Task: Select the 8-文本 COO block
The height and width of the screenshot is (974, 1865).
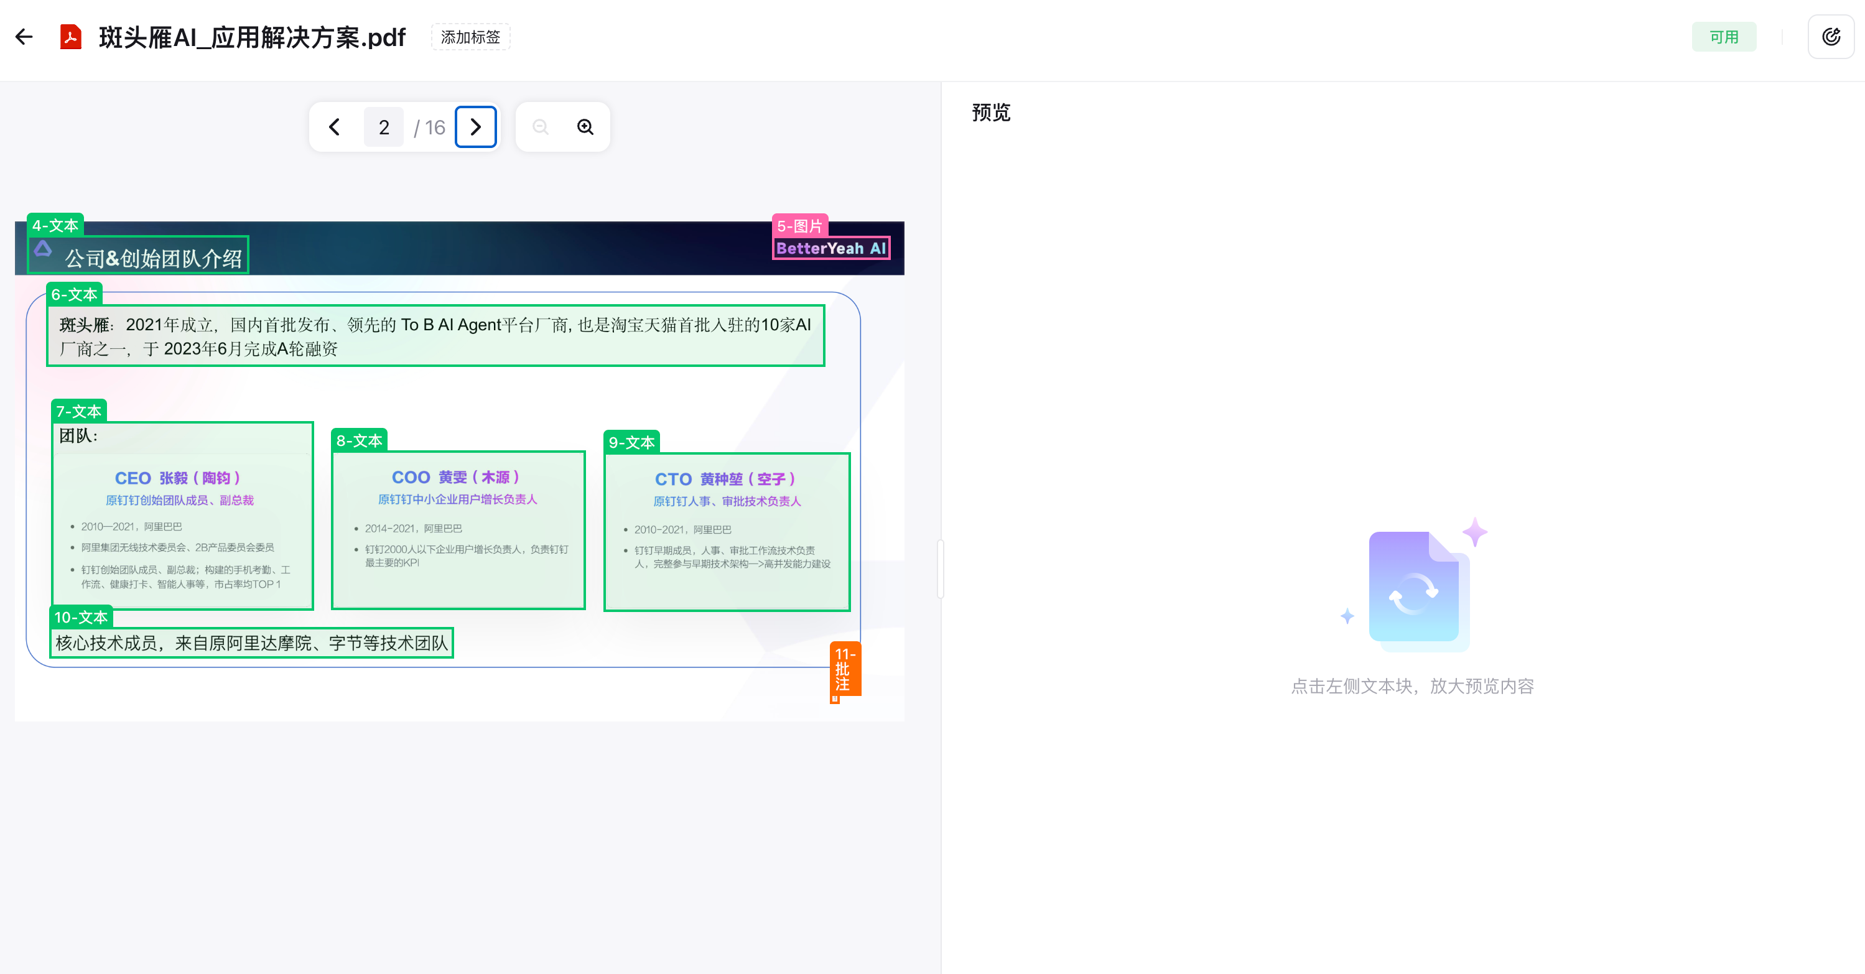Action: click(458, 530)
